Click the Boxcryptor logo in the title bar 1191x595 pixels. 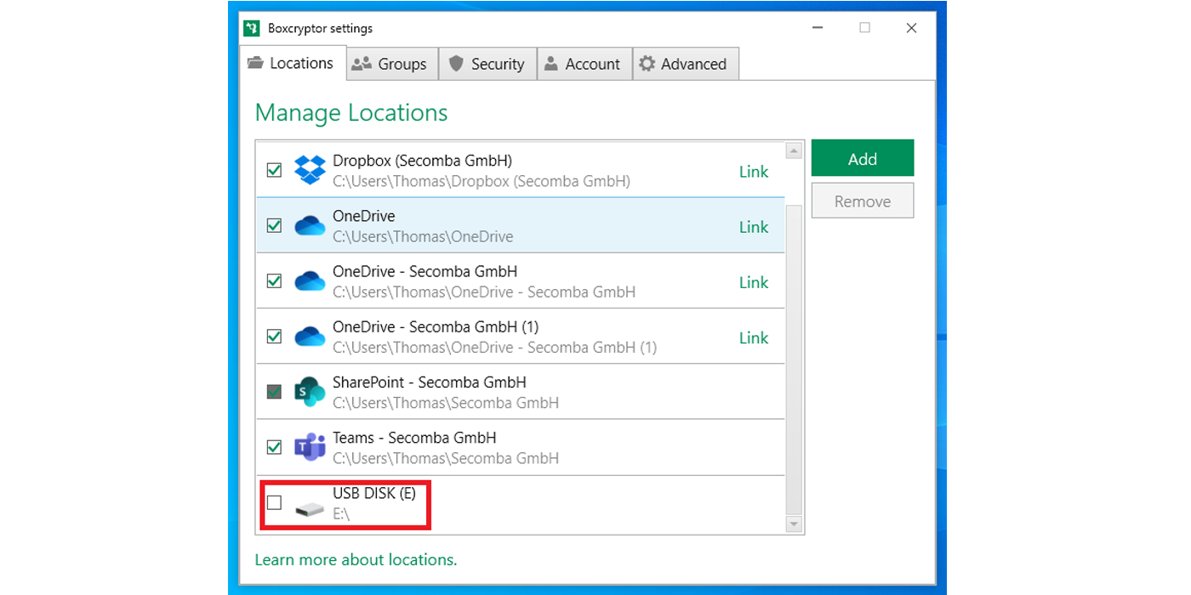tap(251, 28)
